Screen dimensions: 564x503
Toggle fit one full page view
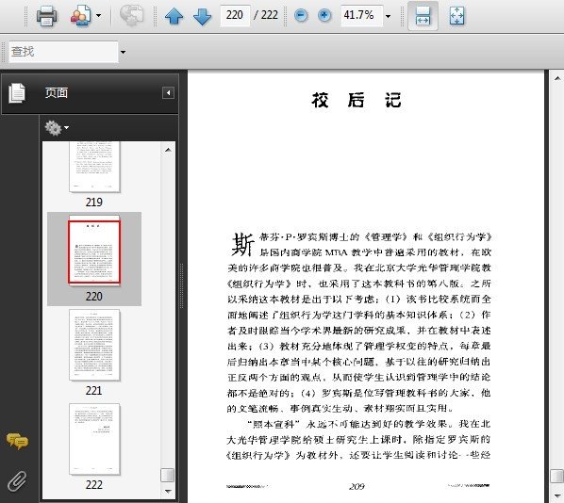(x=456, y=16)
